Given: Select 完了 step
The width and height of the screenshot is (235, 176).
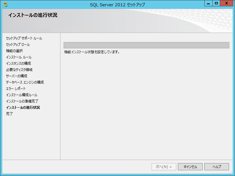Looking at the screenshot, I should click(9, 114).
